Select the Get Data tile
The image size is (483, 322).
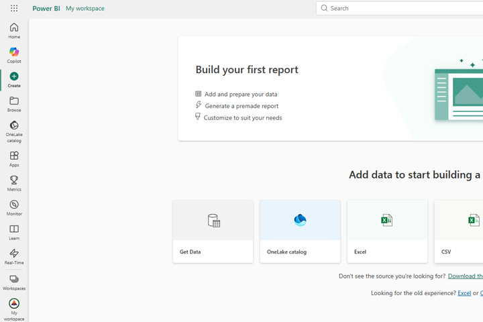point(213,231)
